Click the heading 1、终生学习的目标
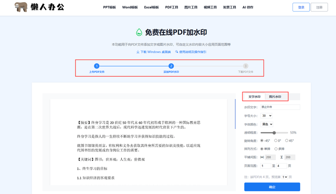 coord(92,169)
